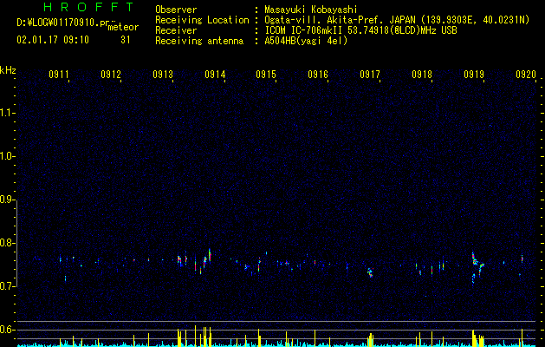Viewport: 545px width, 347px height.
Task: Click the 0920 time marker
Action: pos(526,74)
